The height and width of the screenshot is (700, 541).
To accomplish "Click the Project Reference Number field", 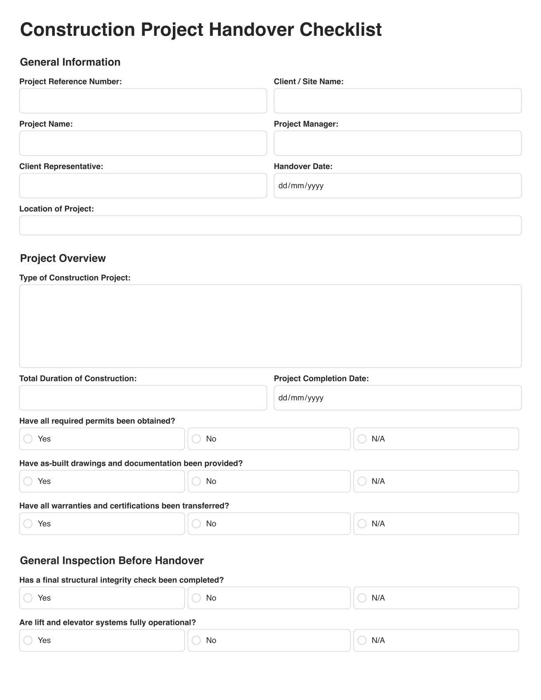I will [x=143, y=101].
